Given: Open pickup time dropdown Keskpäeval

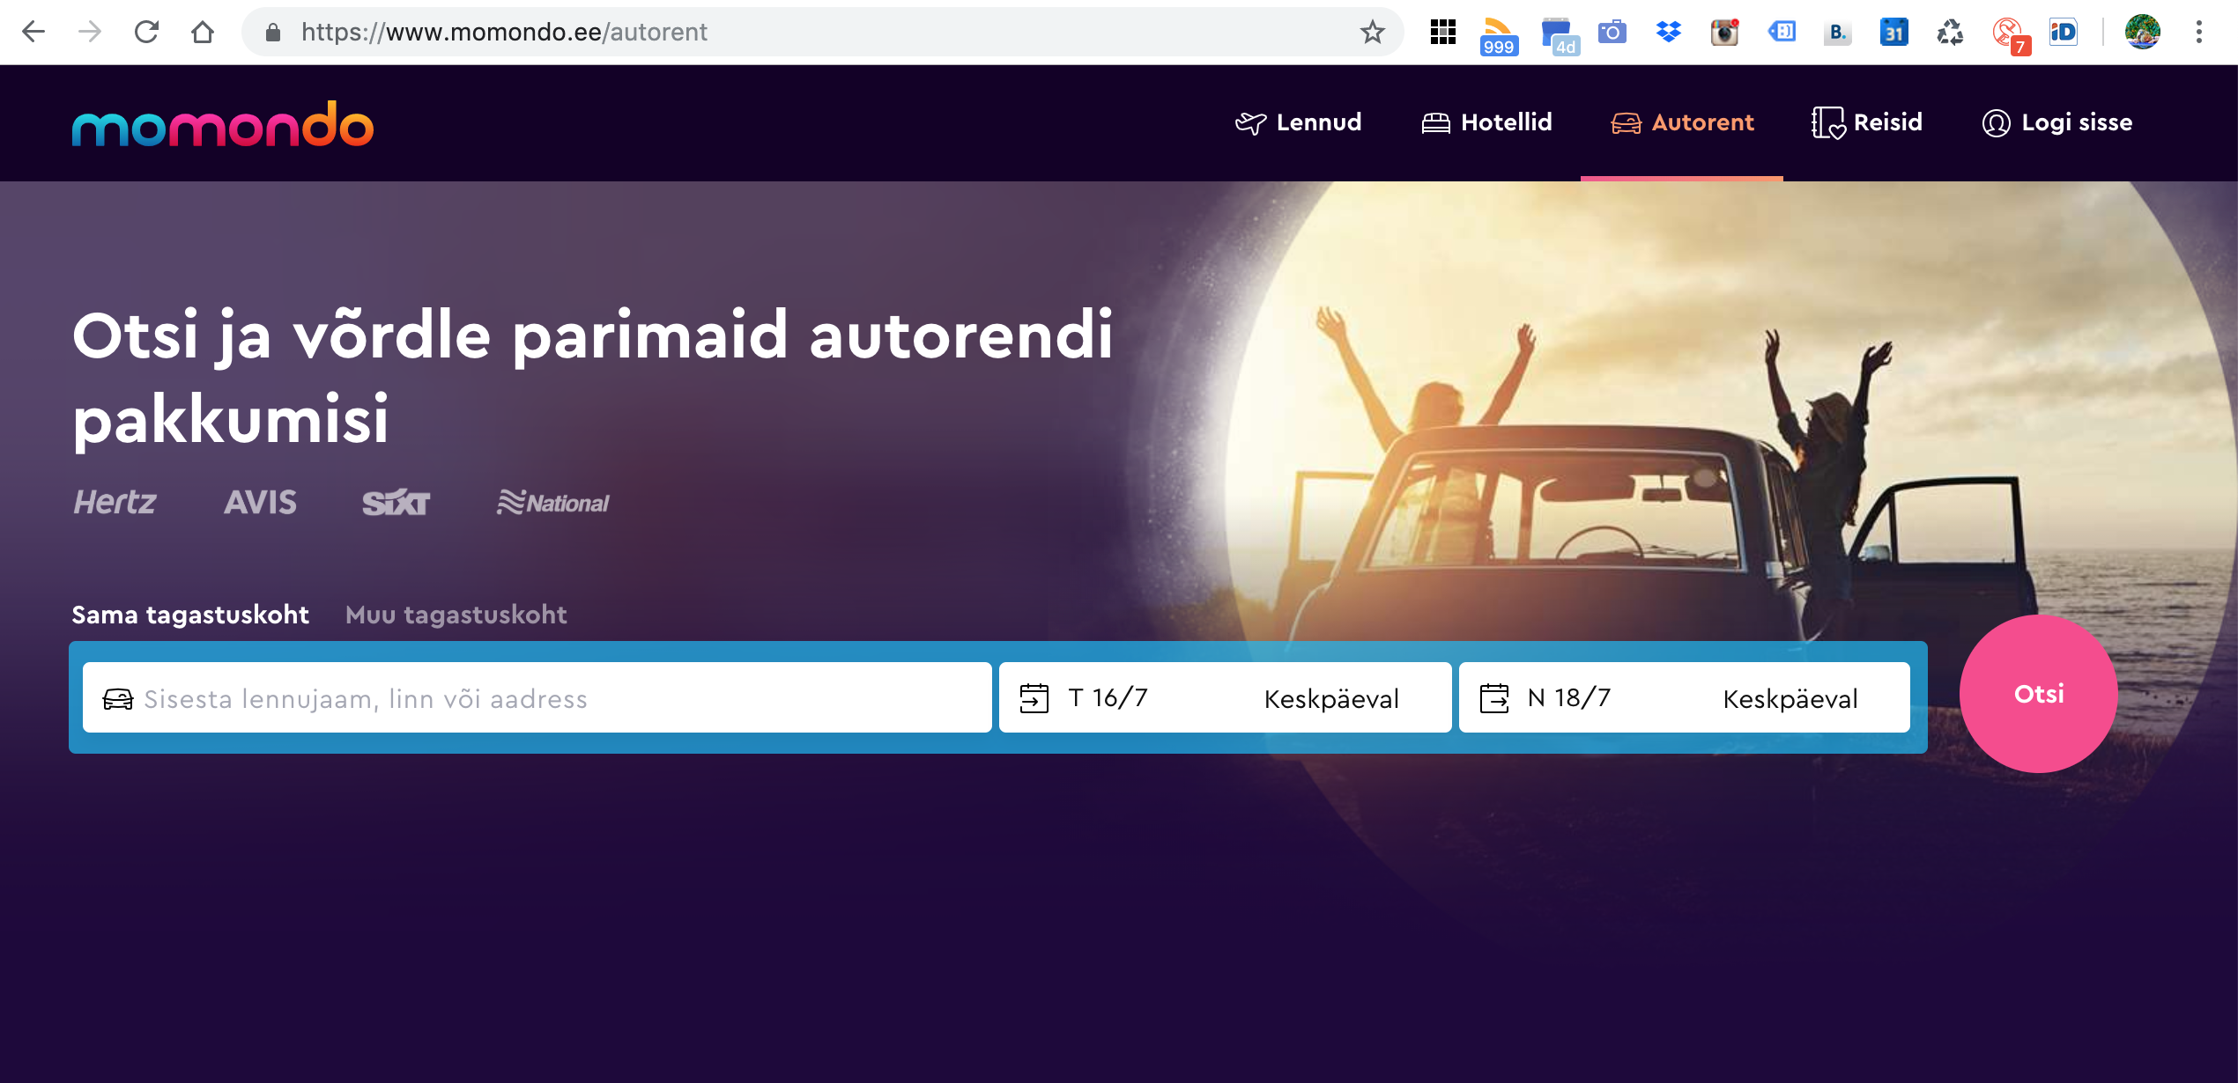Looking at the screenshot, I should pyautogui.click(x=1331, y=699).
